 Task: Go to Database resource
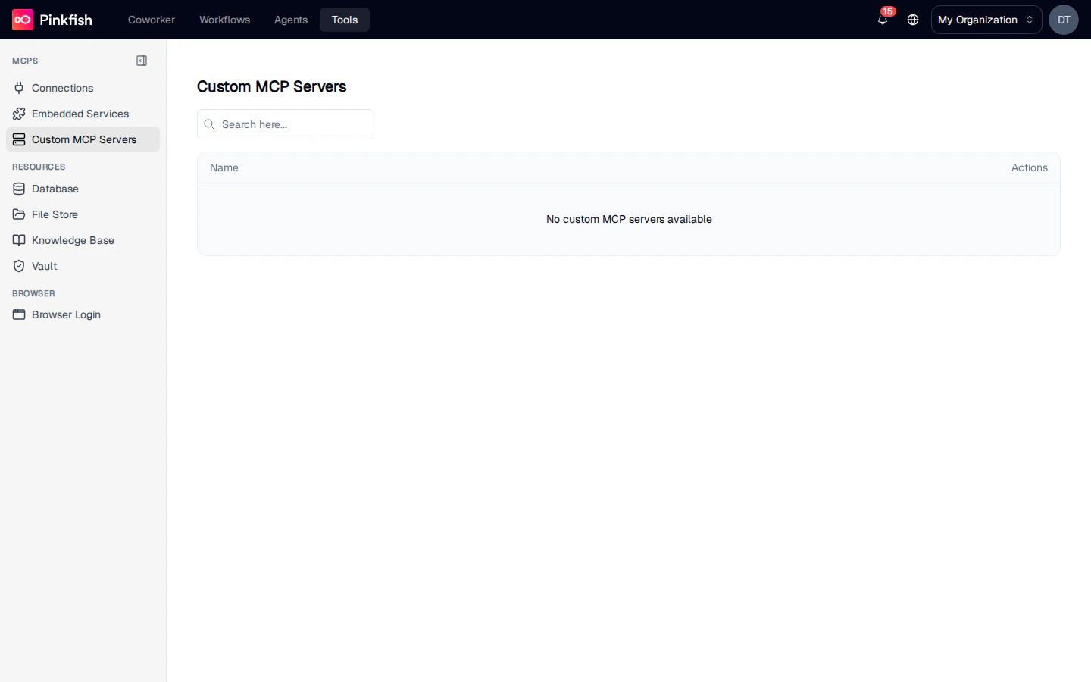tap(83, 189)
